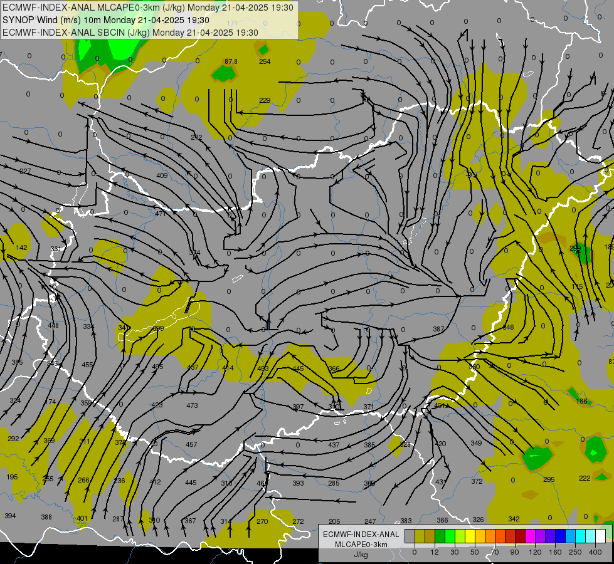
Task: Click the map value 383
Action: [406, 521]
